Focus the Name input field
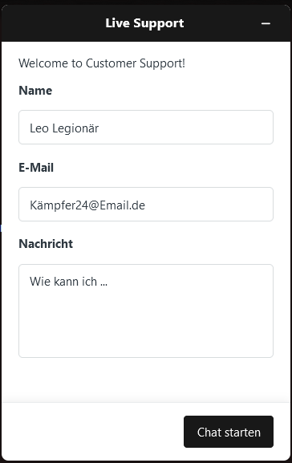Screen dimensions: 292x463 (146, 128)
